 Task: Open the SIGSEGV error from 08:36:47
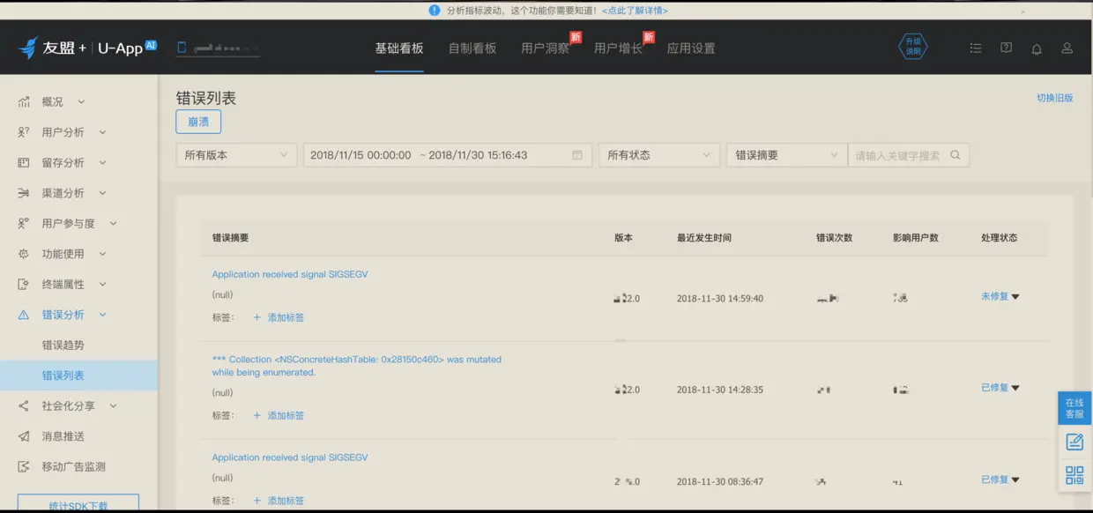point(290,457)
